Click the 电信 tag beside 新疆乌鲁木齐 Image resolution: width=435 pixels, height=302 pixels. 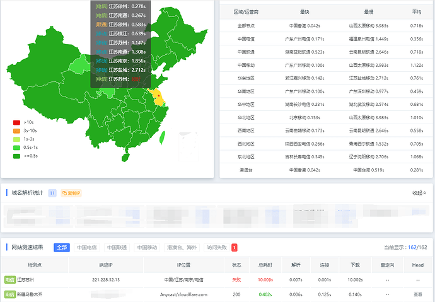(10, 294)
